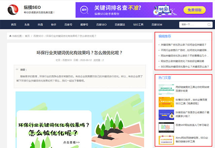Open the 熊掌号 navigation item
Viewport: 215px width, 148px height.
click(x=84, y=24)
